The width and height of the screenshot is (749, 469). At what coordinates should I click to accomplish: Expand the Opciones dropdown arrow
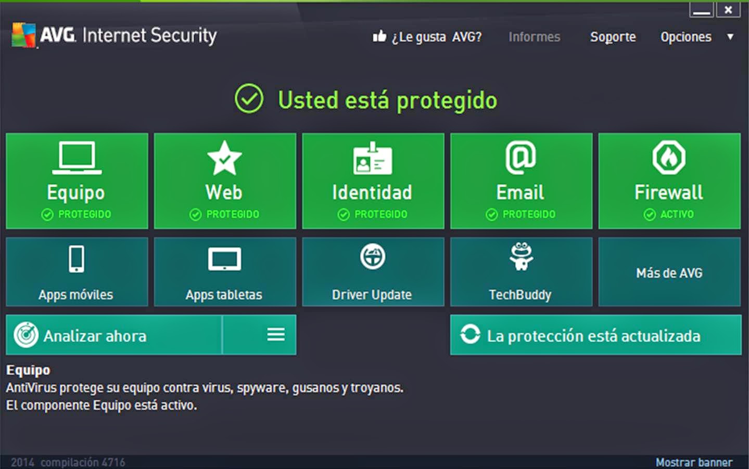tap(730, 37)
